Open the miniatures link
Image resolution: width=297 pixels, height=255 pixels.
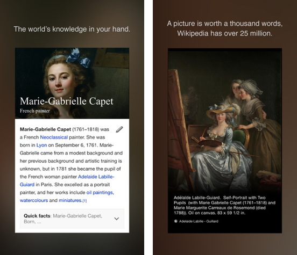70,200
